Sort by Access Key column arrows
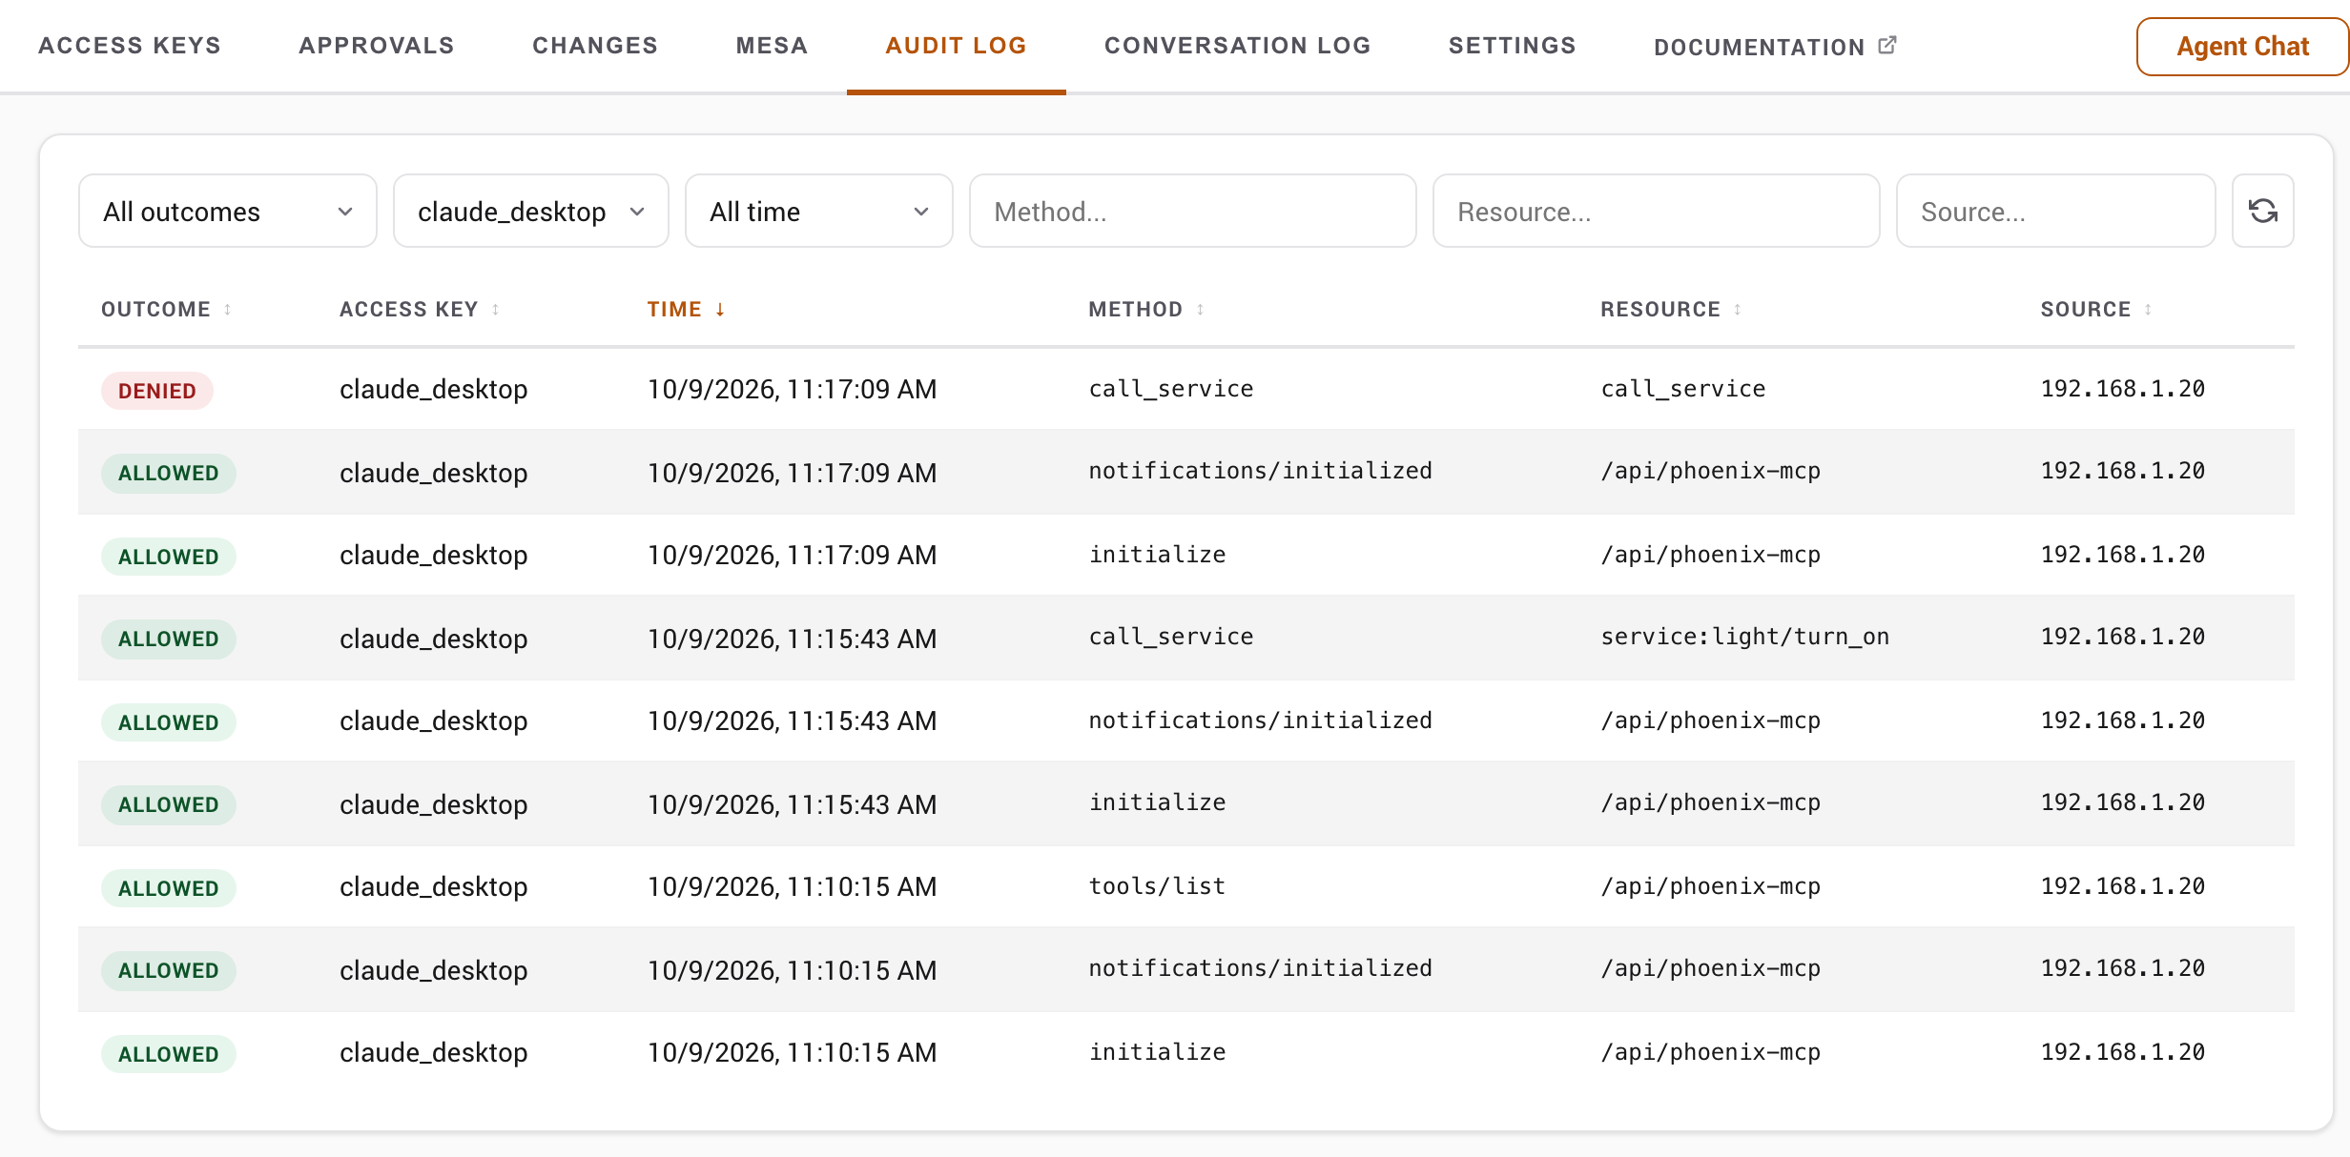 [496, 310]
